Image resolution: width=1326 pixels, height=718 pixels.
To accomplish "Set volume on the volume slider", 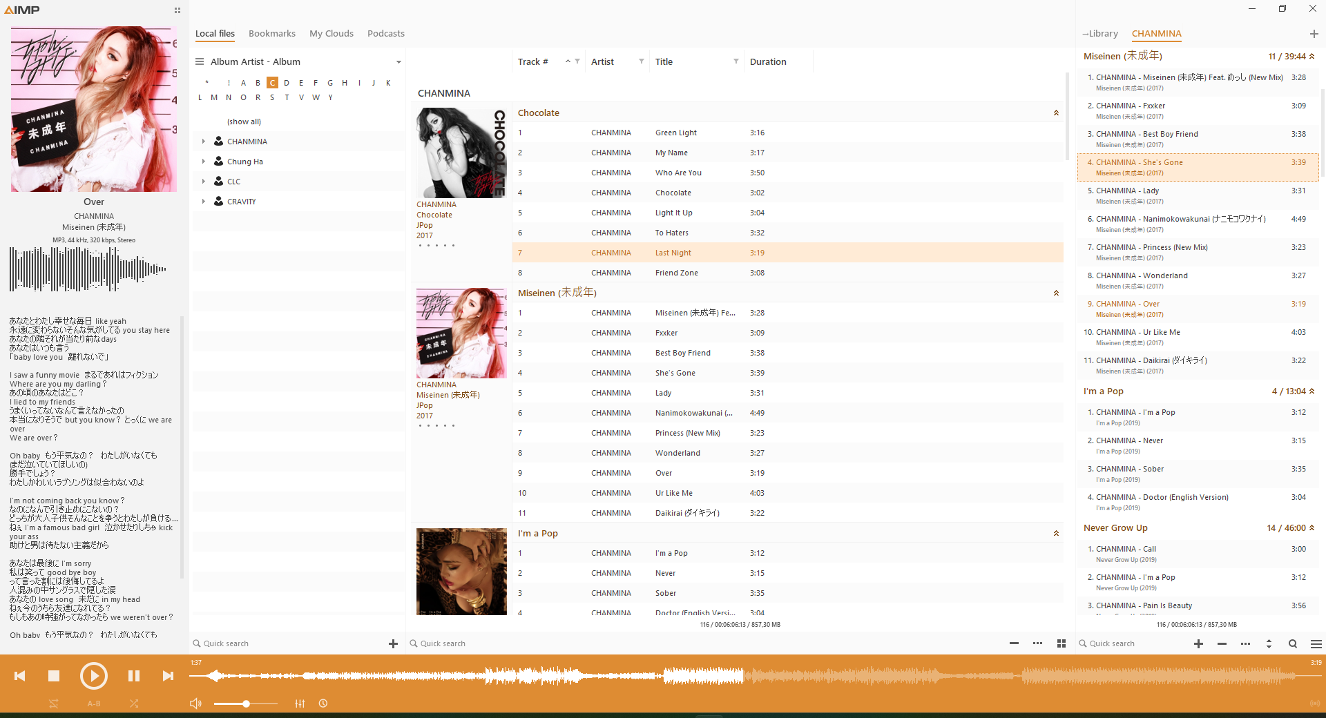I will [246, 704].
